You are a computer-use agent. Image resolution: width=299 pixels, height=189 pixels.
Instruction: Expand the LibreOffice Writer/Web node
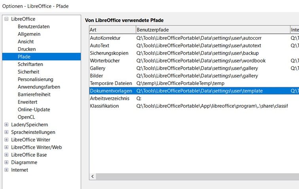[6, 147]
